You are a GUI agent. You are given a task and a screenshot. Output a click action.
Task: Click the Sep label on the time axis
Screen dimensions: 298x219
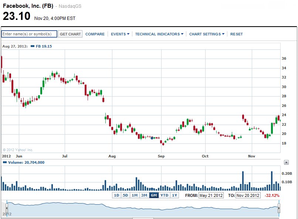[x=161, y=156]
